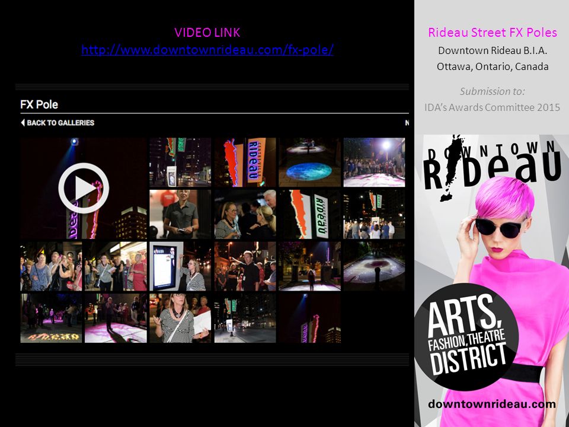
Task: Open thumbnail of man in black pointing
Action: [245, 266]
